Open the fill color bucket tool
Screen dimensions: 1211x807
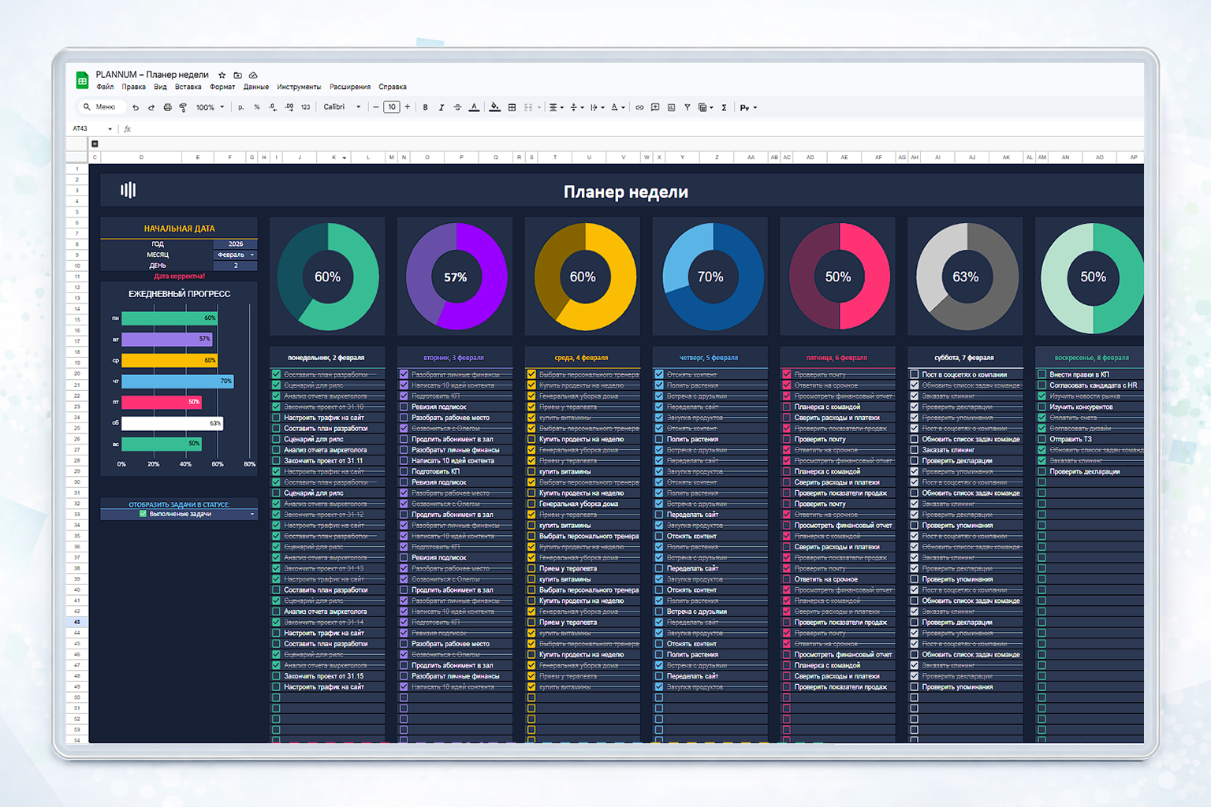(494, 108)
